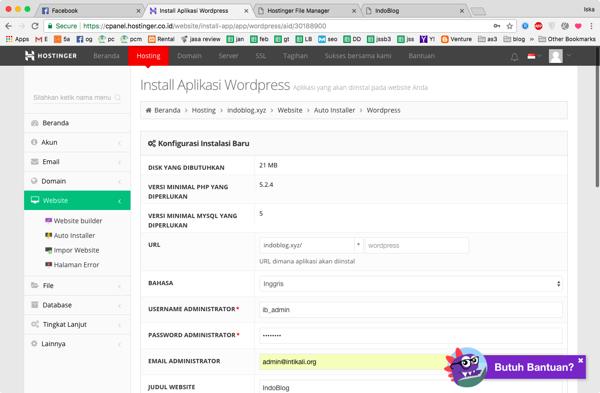Click the Halaman Error icon
Viewport: 600px width, 393px height.
48,265
